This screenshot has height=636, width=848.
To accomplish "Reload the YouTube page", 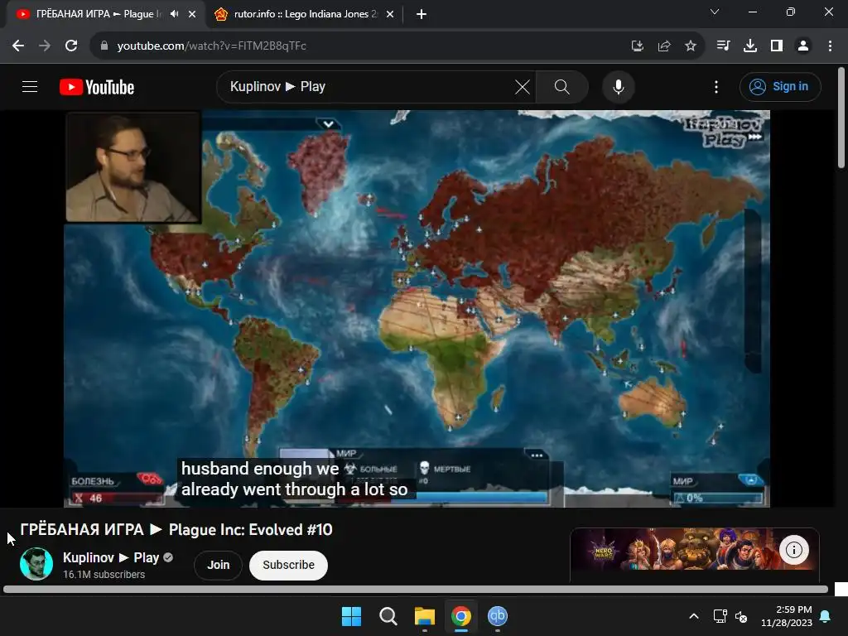I will (71, 46).
